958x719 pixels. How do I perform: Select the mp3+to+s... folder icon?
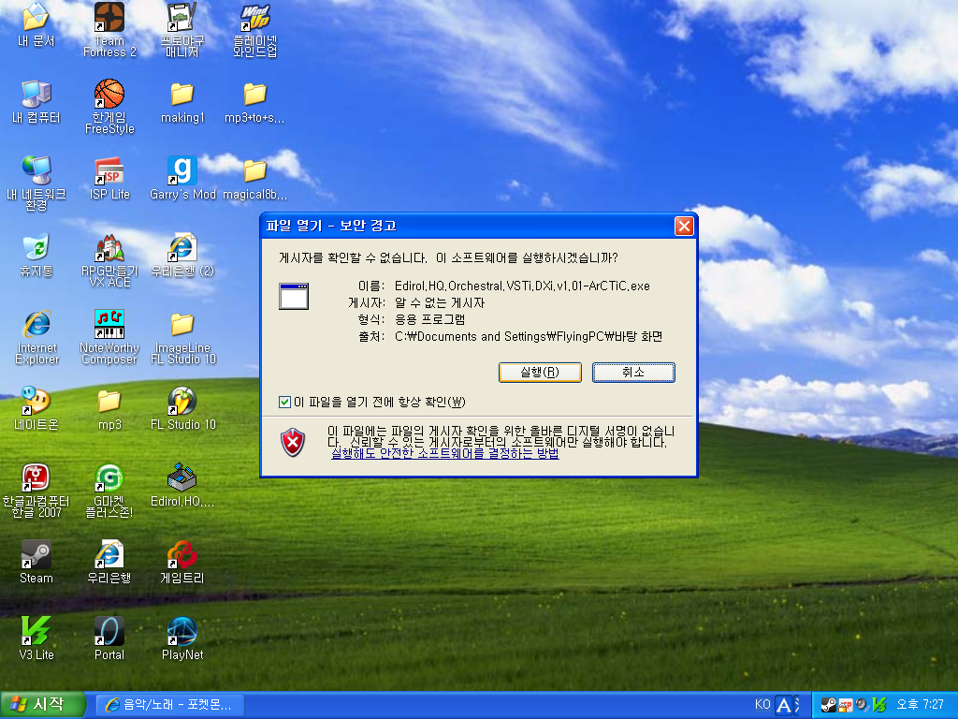(x=254, y=101)
